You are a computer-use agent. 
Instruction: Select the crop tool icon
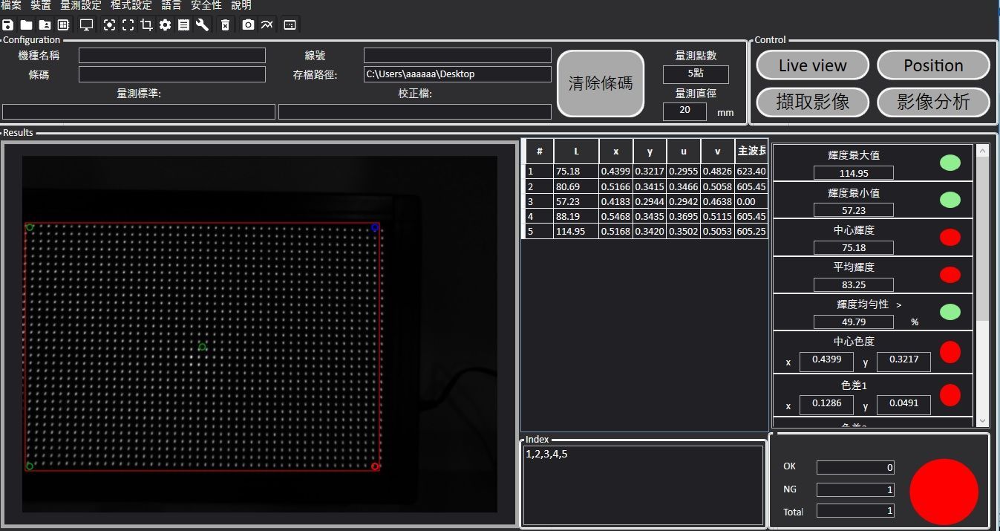click(x=146, y=25)
